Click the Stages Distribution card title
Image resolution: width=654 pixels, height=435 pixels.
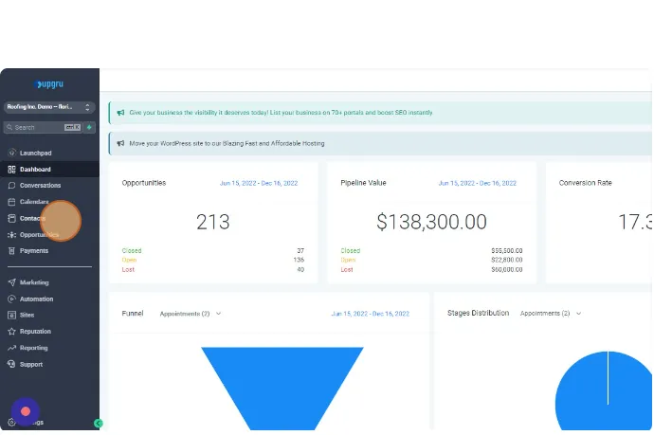tap(478, 313)
